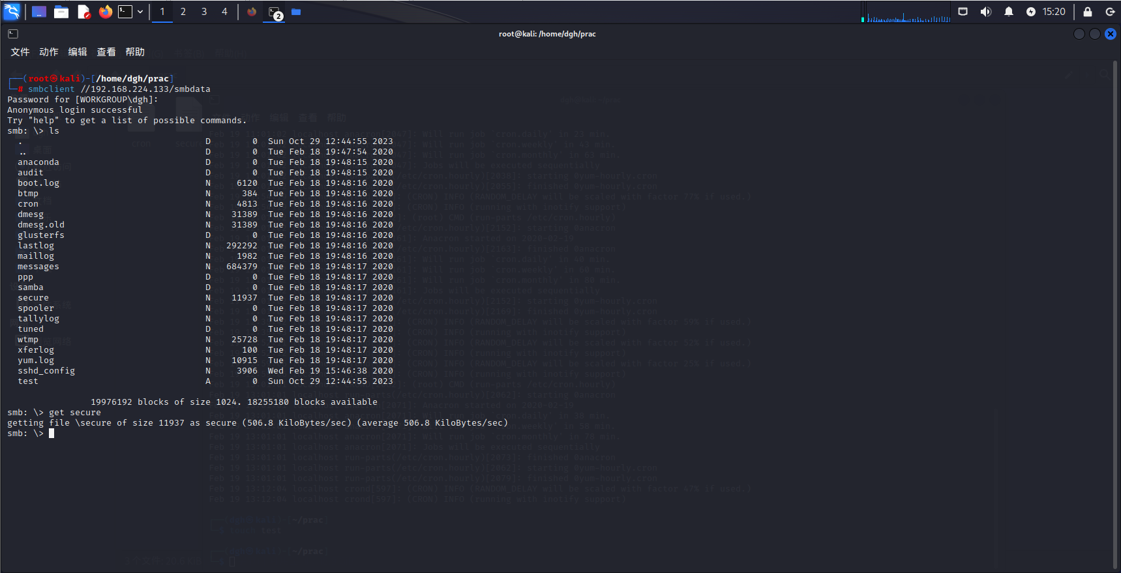Open the wired network connection icon
Screen dimensions: 1121x573
(963, 12)
